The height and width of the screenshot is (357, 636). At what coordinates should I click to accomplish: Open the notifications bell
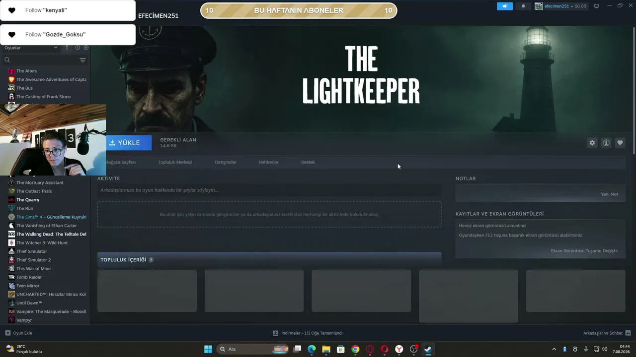click(523, 6)
